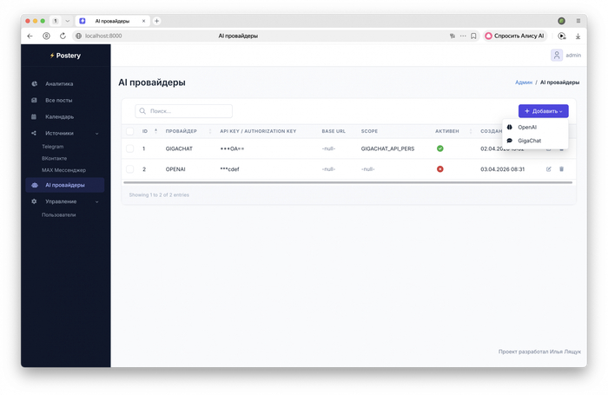Click the table horizontal scrollbar
This screenshot has width=608, height=395.
pos(347,182)
